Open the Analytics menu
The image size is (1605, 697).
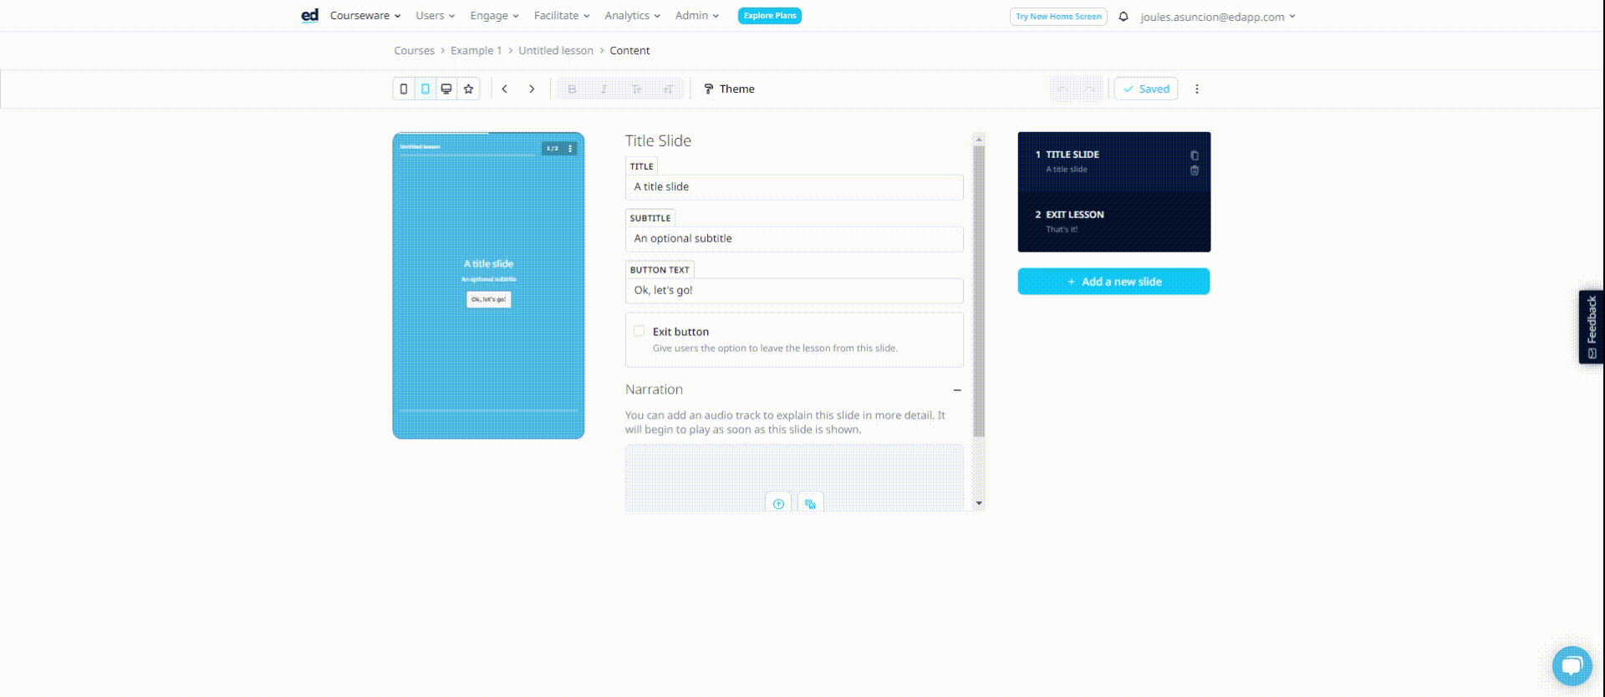633,16
